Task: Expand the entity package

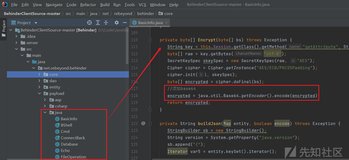Action: pyautogui.click(x=40, y=87)
